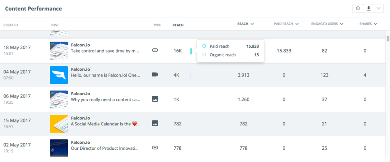Screen dimensions: 390x162
Task: Click the Created column header
Action: click(x=10, y=25)
